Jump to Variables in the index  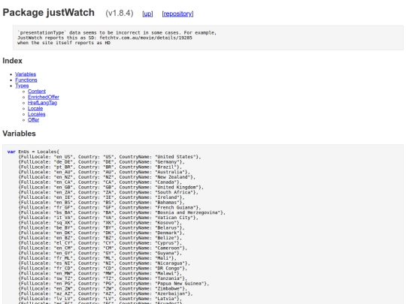tap(26, 74)
